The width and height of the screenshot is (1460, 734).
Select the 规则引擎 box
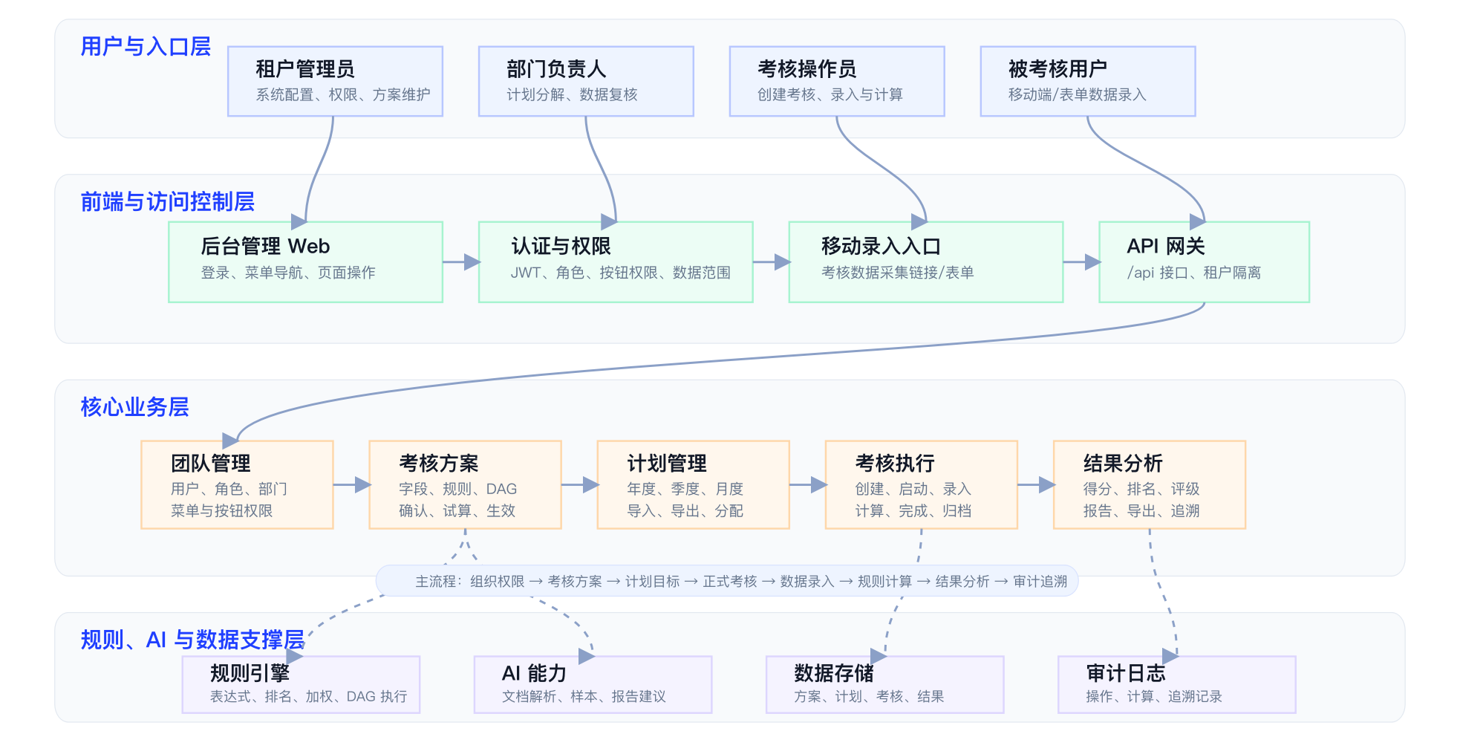click(301, 684)
